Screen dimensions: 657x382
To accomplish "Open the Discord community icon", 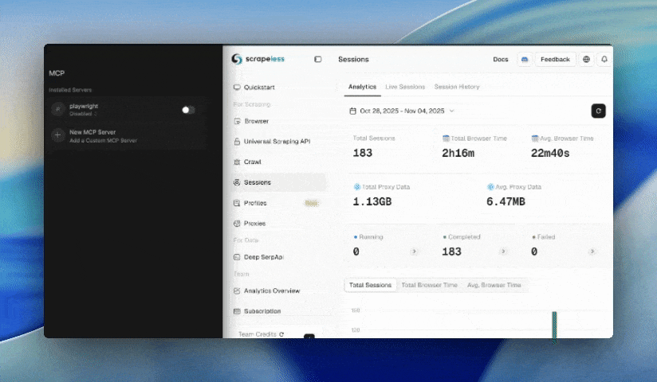I will click(524, 60).
